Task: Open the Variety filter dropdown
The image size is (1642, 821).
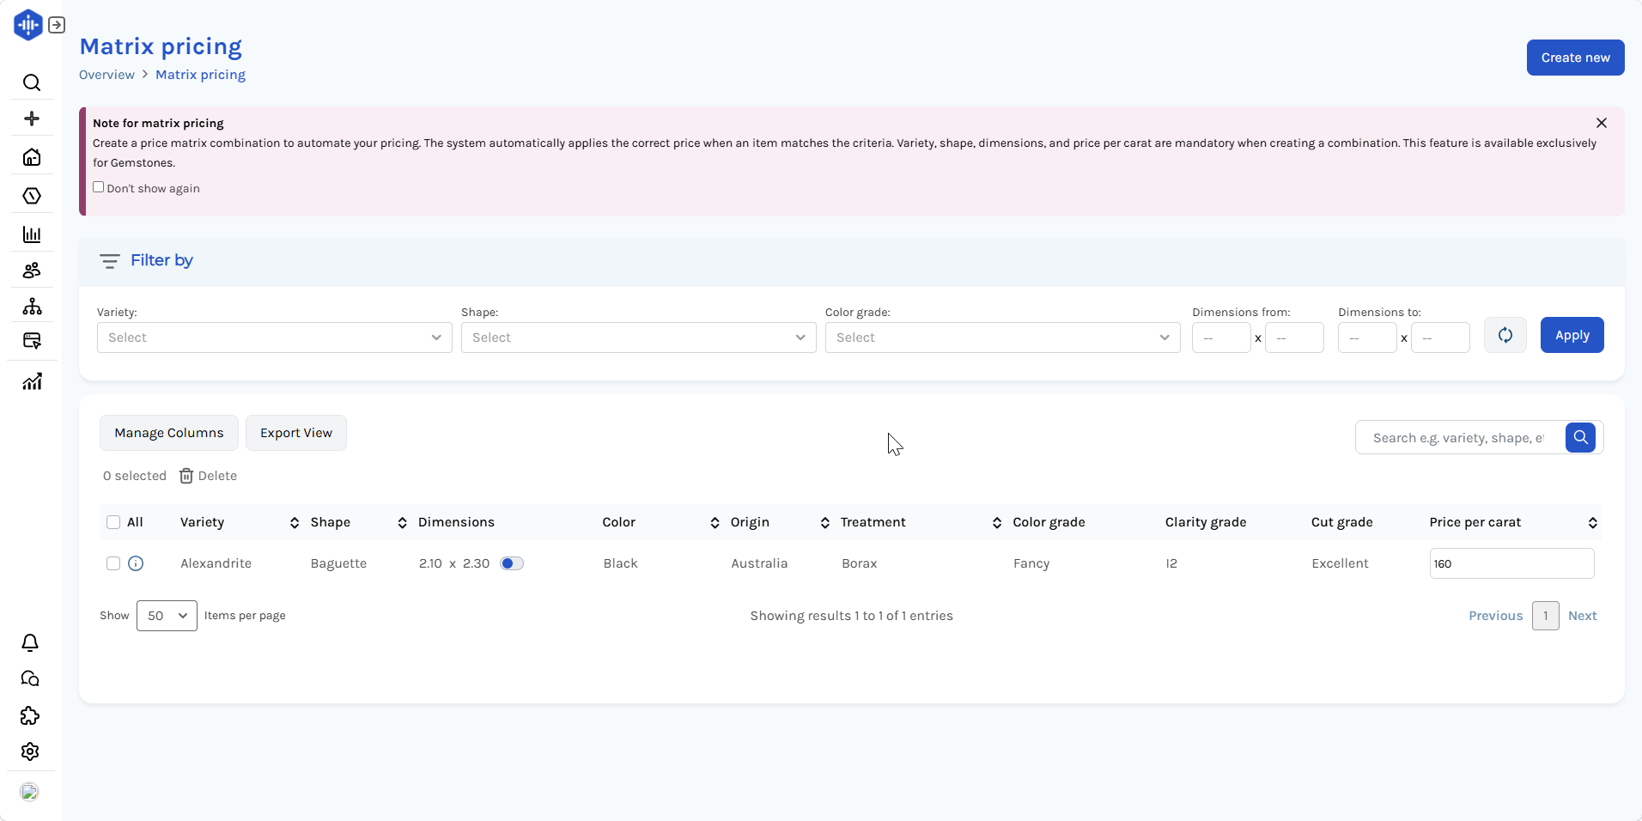Action: [x=275, y=338]
